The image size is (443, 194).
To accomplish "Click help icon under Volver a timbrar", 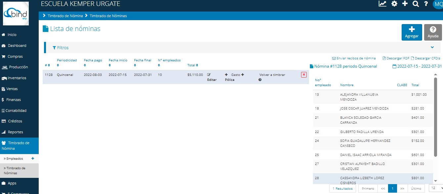I will tap(260, 80).
